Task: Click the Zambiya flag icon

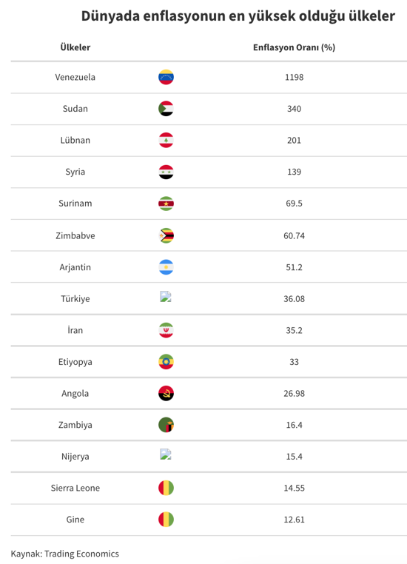Action: 166,425
